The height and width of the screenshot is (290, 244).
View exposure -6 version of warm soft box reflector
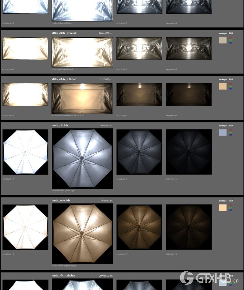pos(189,49)
